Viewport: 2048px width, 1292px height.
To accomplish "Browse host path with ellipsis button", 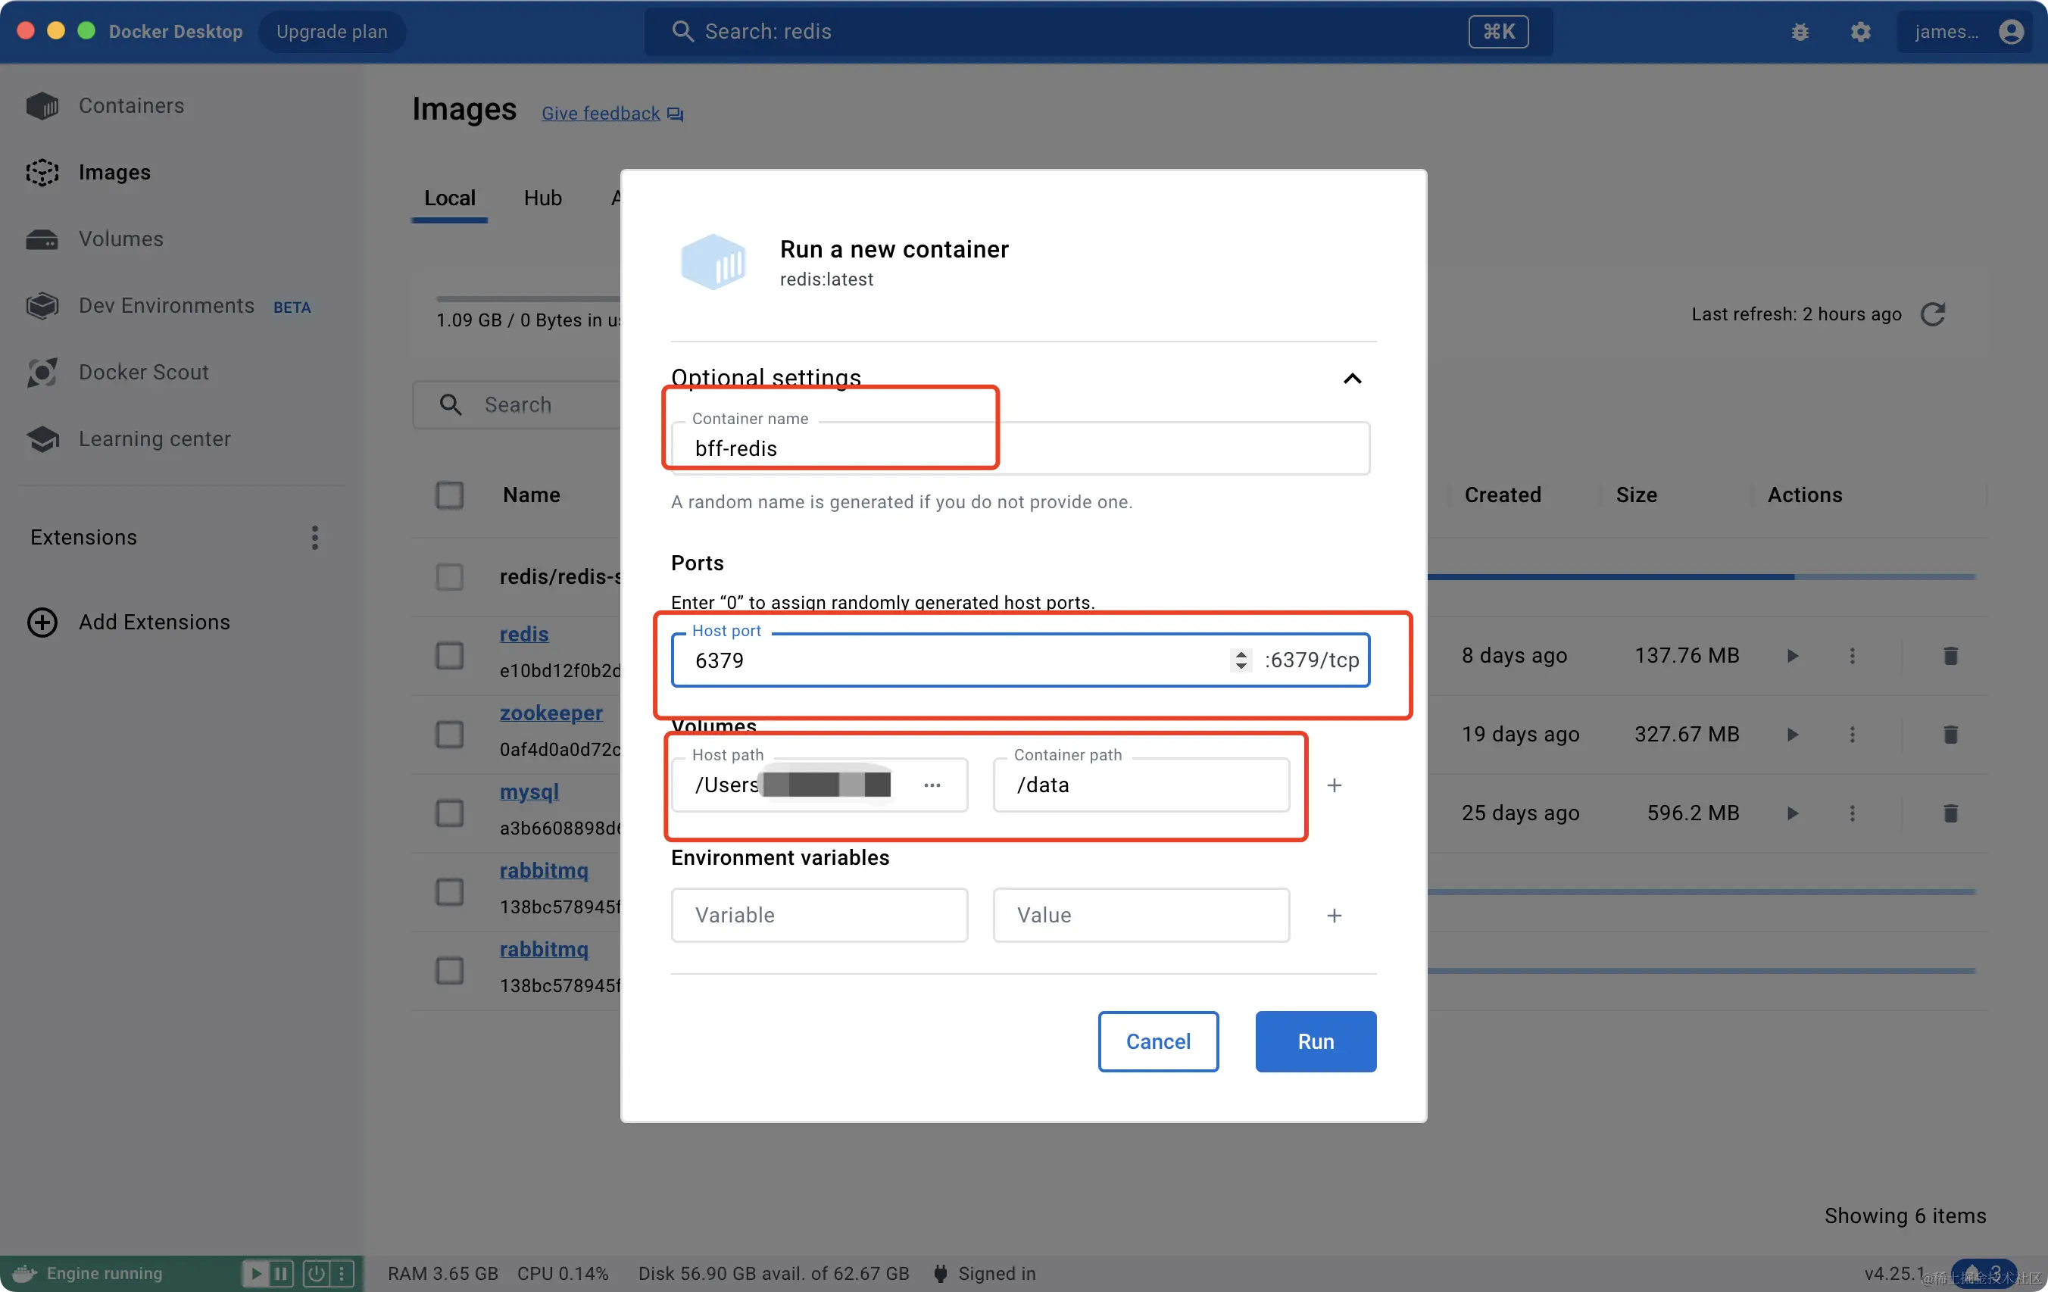I will [x=932, y=785].
